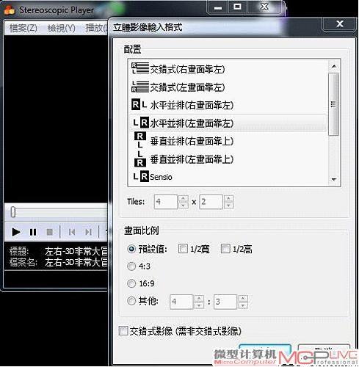The width and height of the screenshot is (359, 367).
Task: Choose 水平並排(右畫面靠左) layout
Action: pos(228,105)
